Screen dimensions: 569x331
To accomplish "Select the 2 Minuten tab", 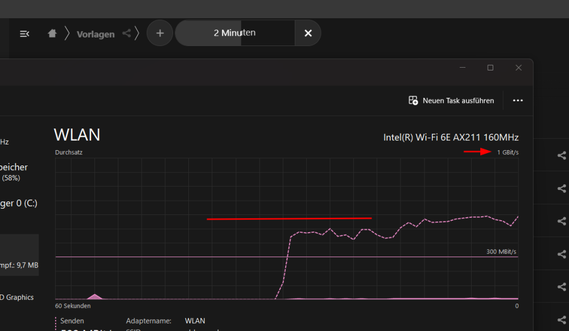I will (x=235, y=33).
